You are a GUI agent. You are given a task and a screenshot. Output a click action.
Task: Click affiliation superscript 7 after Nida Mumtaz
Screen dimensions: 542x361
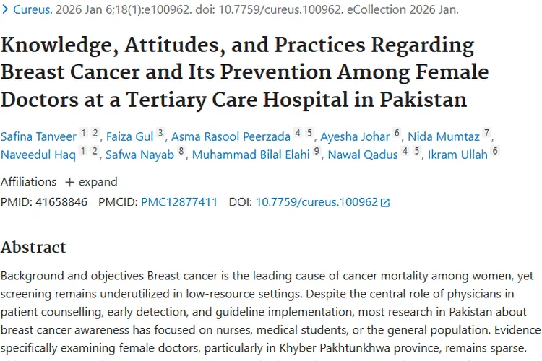tap(486, 133)
